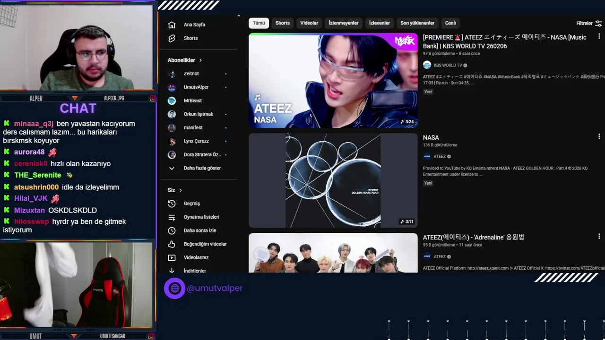
Task: Click chat username cerenisk0
Action: (31, 164)
